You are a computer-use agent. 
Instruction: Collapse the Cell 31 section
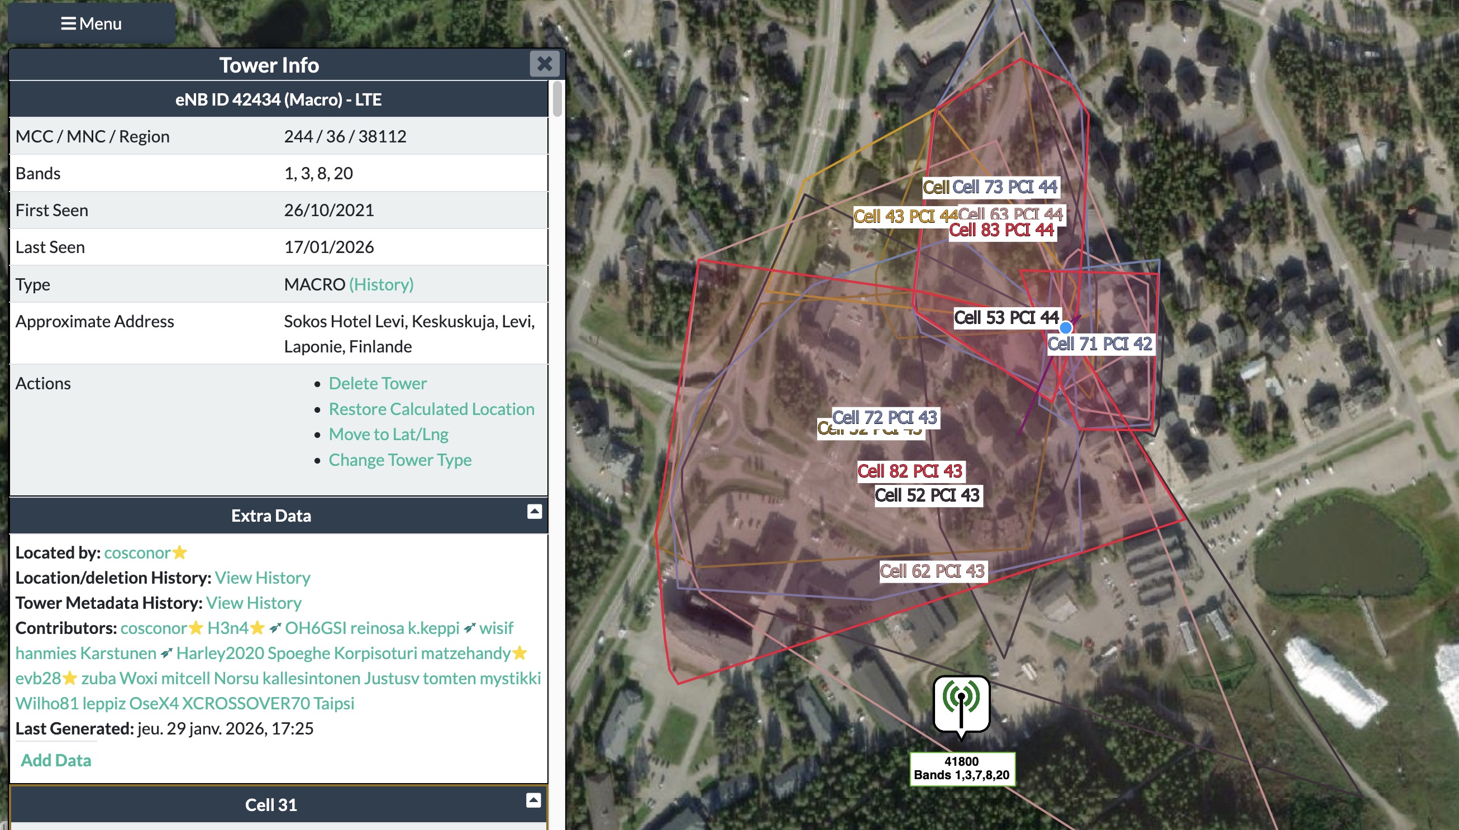[533, 800]
